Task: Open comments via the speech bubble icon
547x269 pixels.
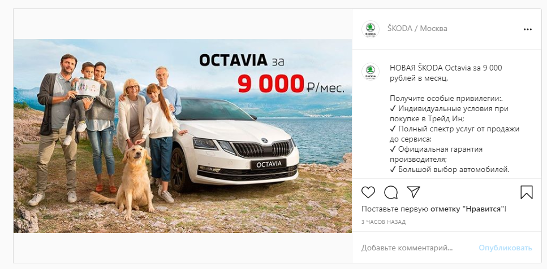Action: point(391,192)
